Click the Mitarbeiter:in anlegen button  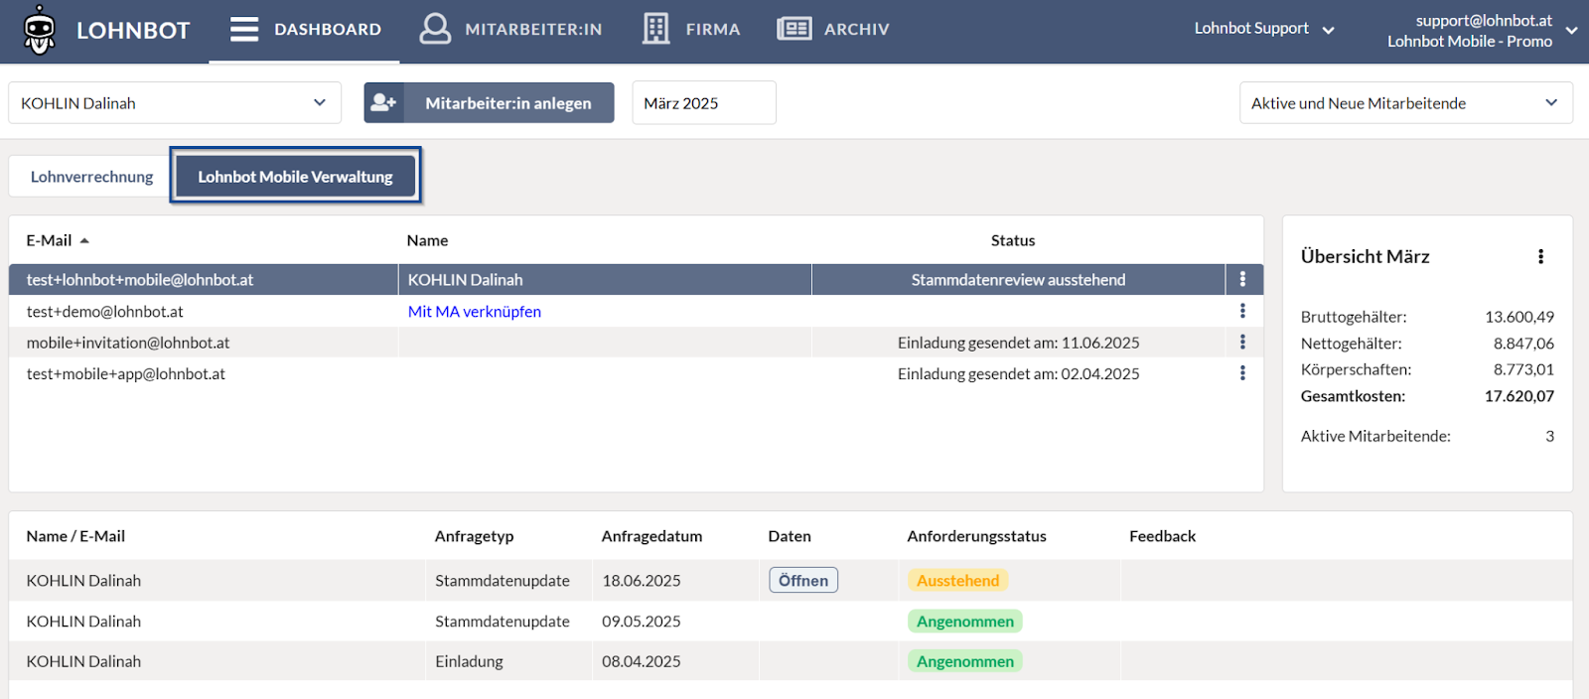click(489, 103)
